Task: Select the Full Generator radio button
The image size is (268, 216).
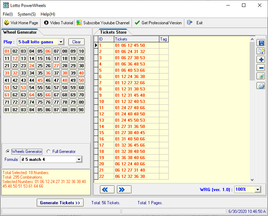Action: click(48, 152)
